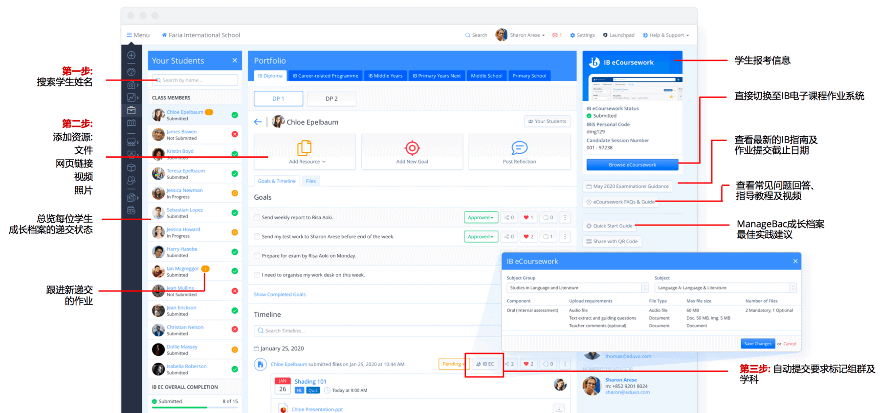
Task: Click the green submitted icon for Teresa Epelbaum
Action: [x=235, y=174]
